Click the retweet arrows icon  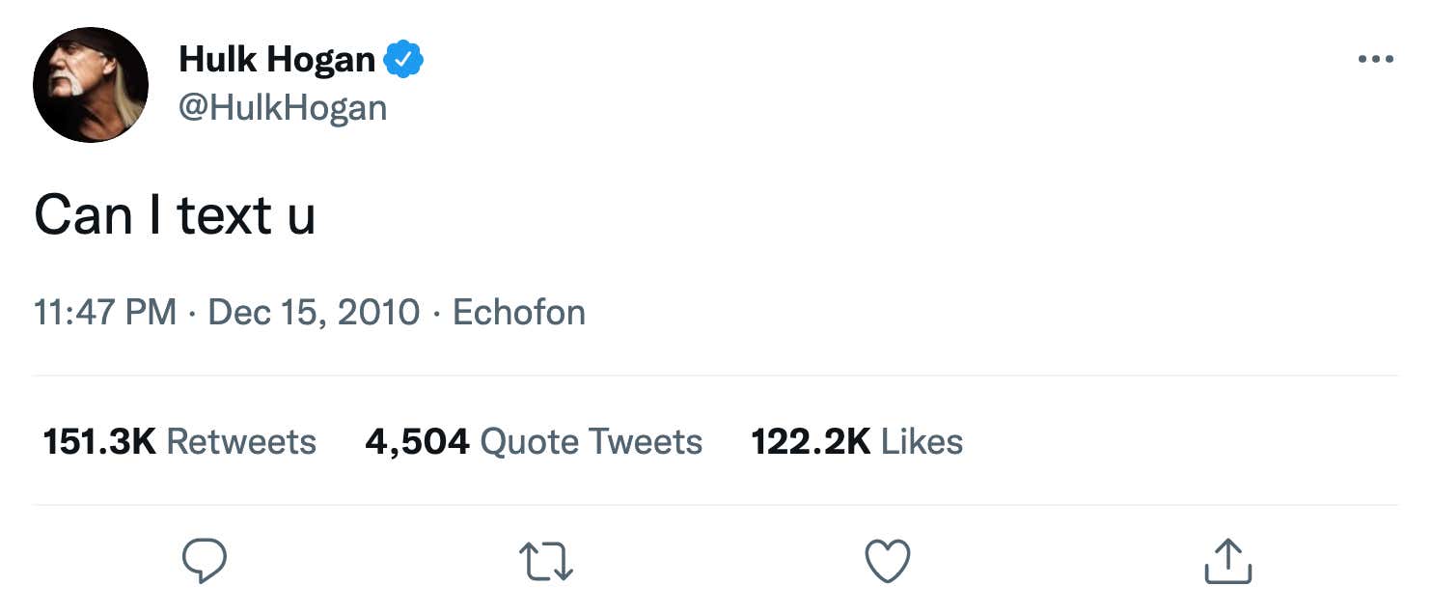(x=546, y=562)
